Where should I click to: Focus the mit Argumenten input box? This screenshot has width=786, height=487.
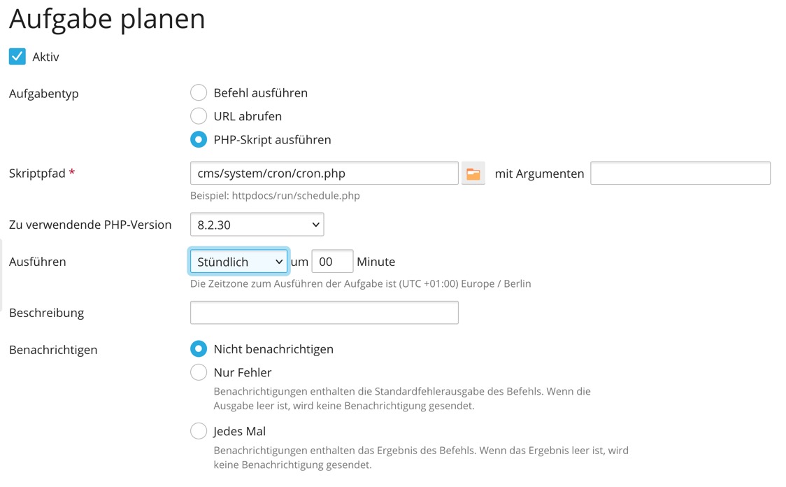pyautogui.click(x=680, y=174)
